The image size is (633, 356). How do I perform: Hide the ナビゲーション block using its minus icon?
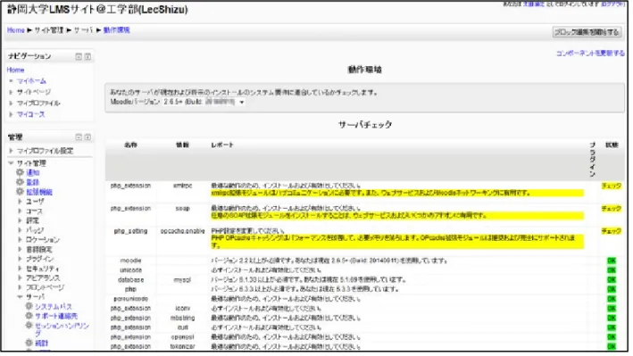click(79, 56)
